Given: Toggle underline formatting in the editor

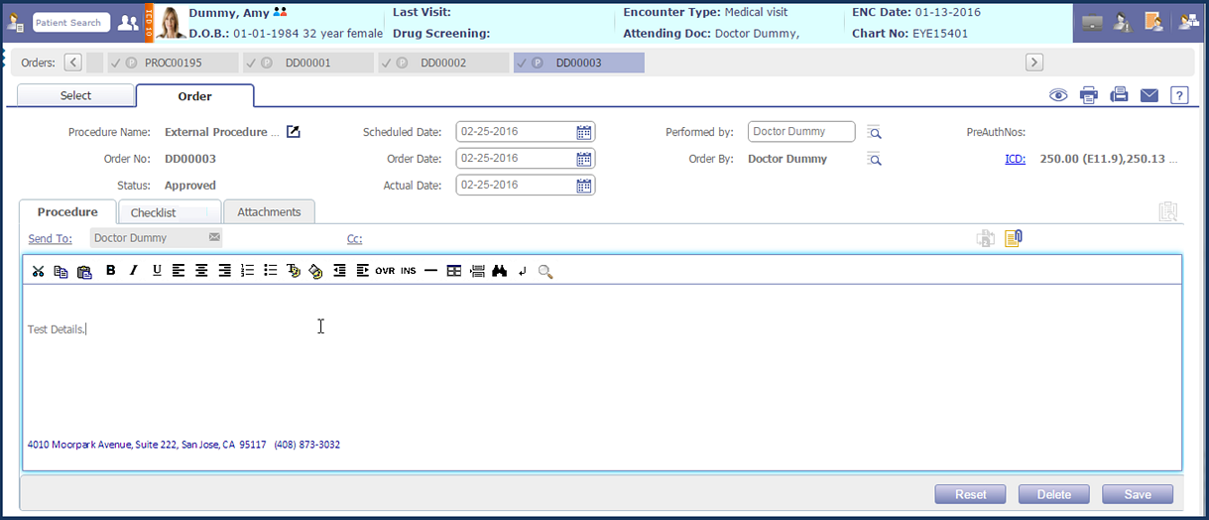Looking at the screenshot, I should (x=157, y=271).
